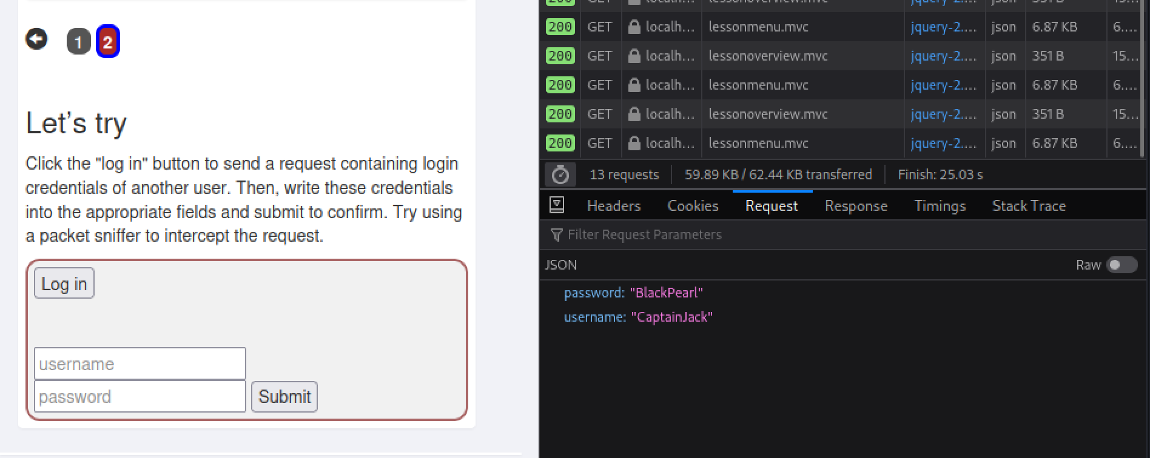Click the 200 status badge in the bottom row
This screenshot has height=458, width=1150.
[x=560, y=144]
